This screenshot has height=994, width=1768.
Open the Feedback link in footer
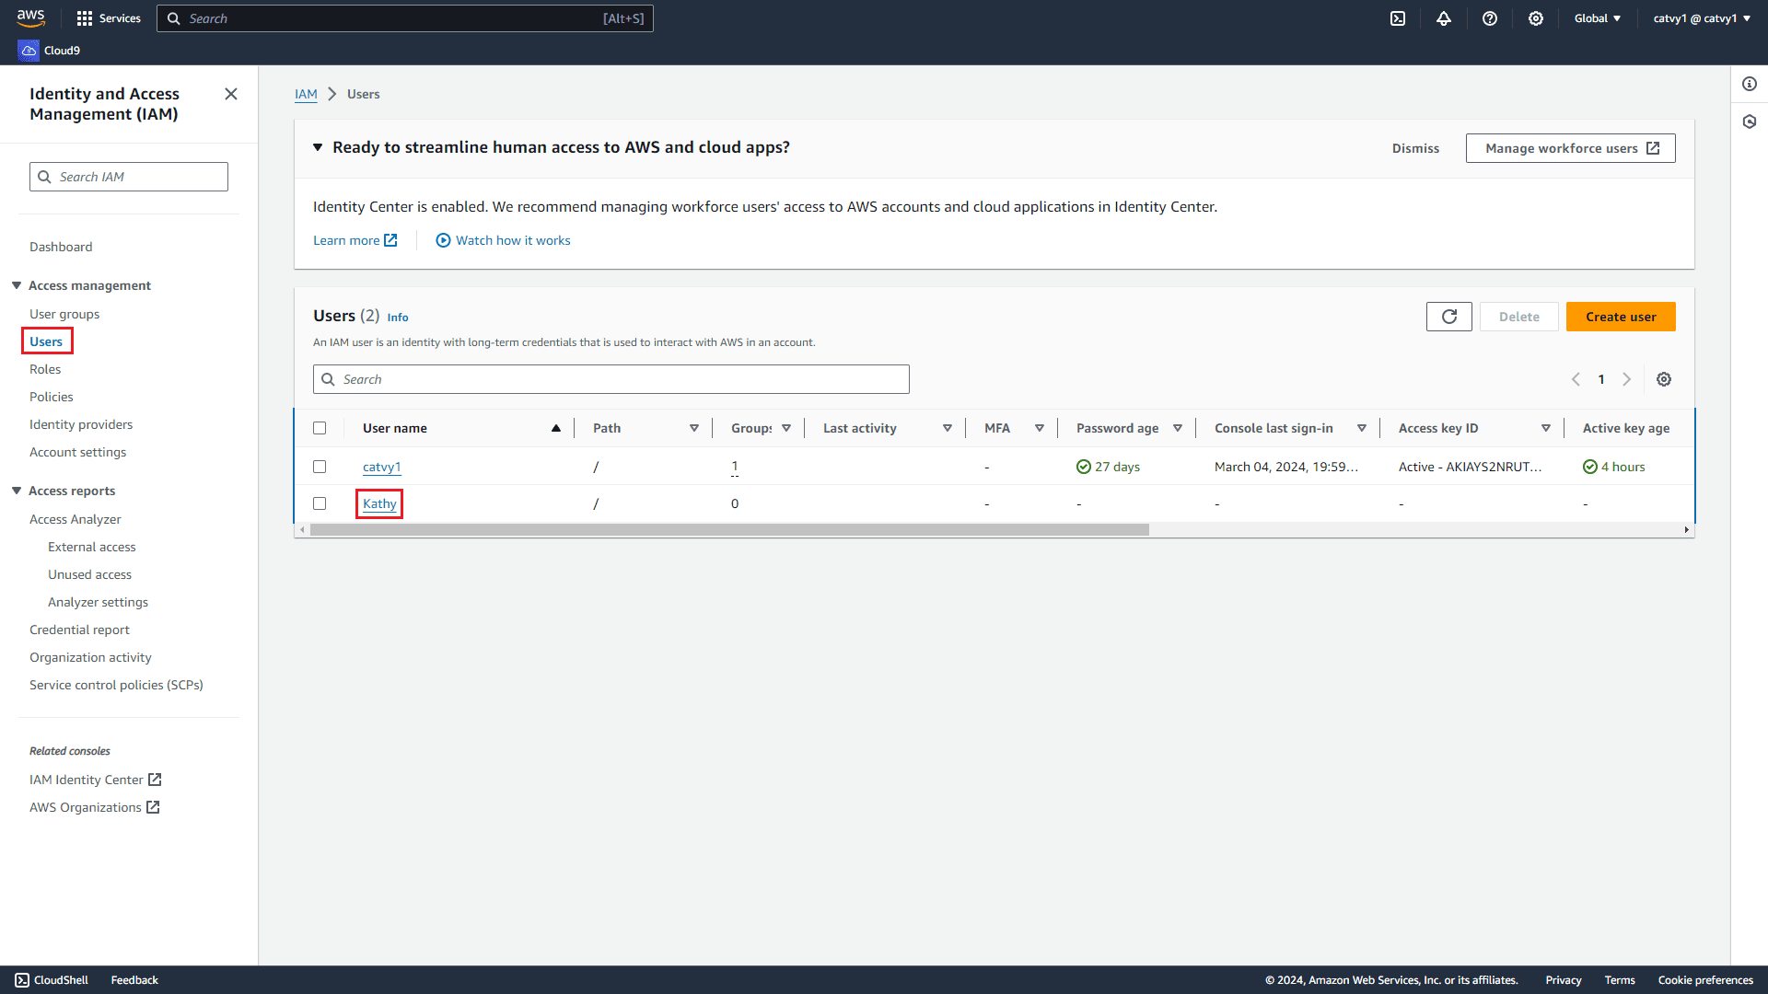pyautogui.click(x=134, y=980)
